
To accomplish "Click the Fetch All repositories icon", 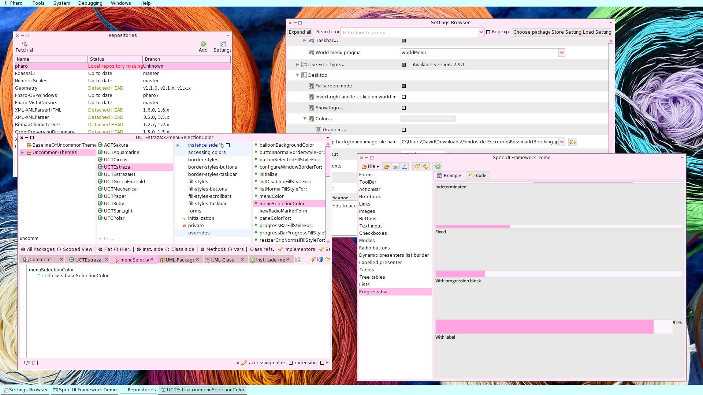I will [24, 44].
